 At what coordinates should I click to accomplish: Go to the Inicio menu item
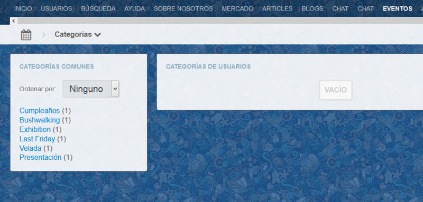[23, 8]
